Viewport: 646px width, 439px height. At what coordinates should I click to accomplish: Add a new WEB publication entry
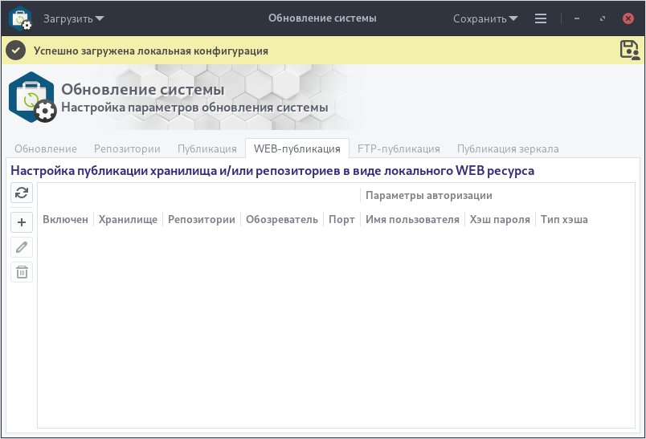coord(22,222)
